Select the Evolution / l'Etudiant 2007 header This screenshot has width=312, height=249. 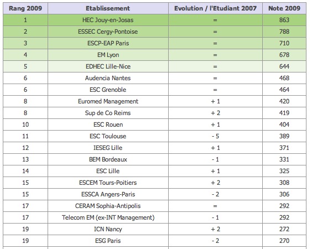click(215, 8)
